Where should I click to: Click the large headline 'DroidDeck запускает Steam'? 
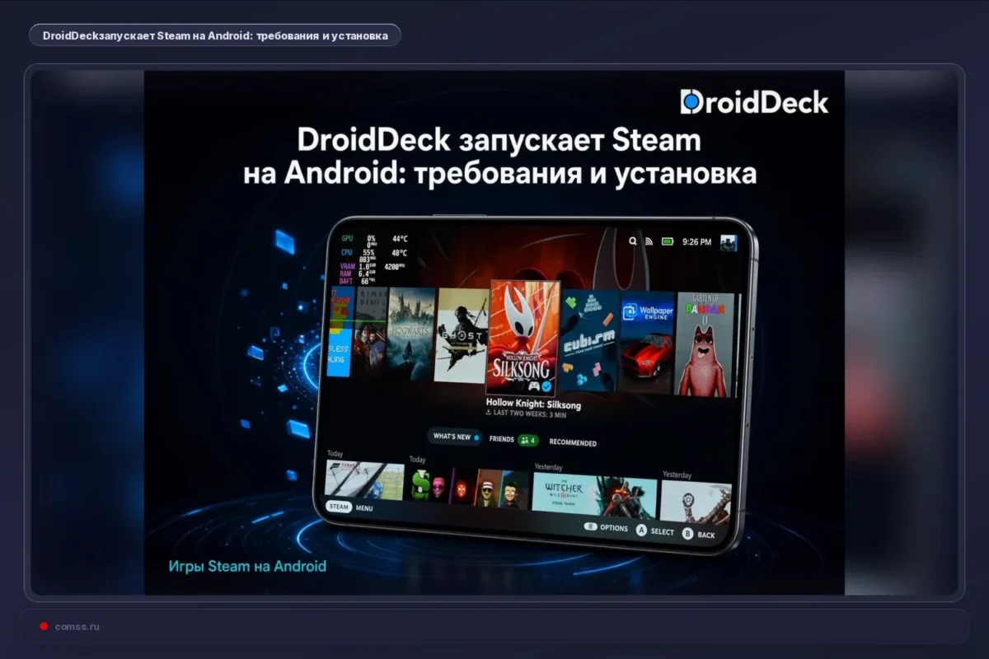pos(499,139)
